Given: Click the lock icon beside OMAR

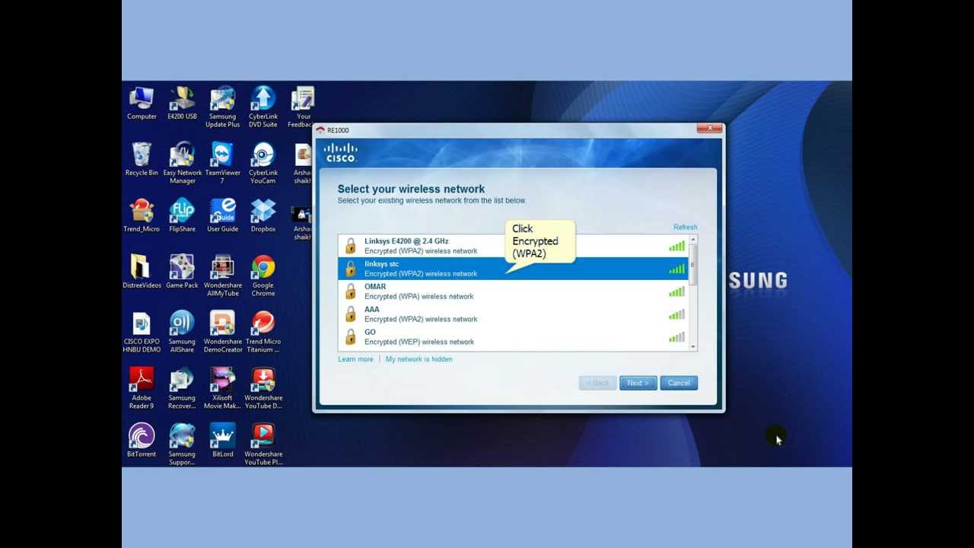Looking at the screenshot, I should coord(350,292).
